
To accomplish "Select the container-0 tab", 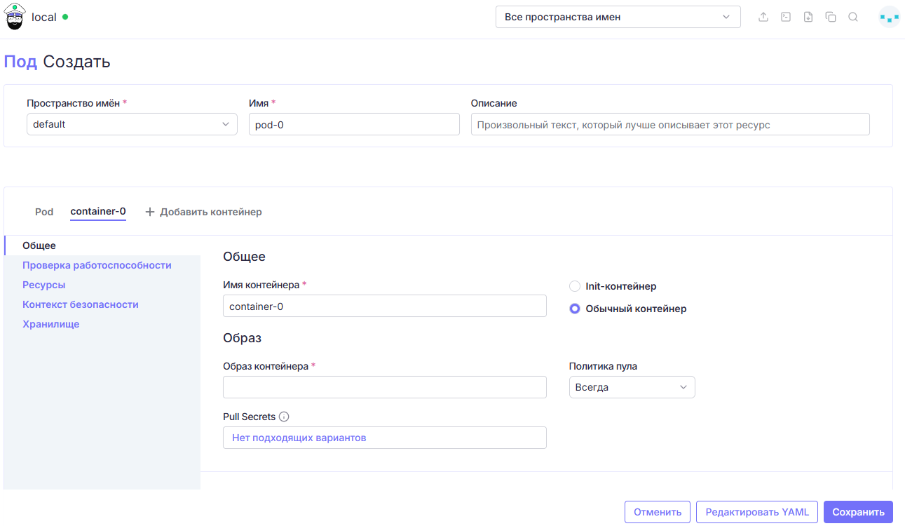I will [98, 212].
